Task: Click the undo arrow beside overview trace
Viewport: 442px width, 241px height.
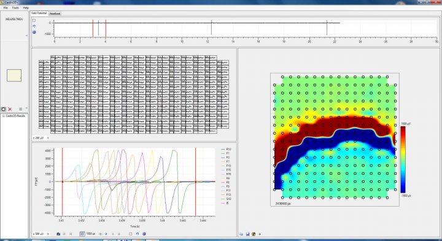Action: pos(34,26)
